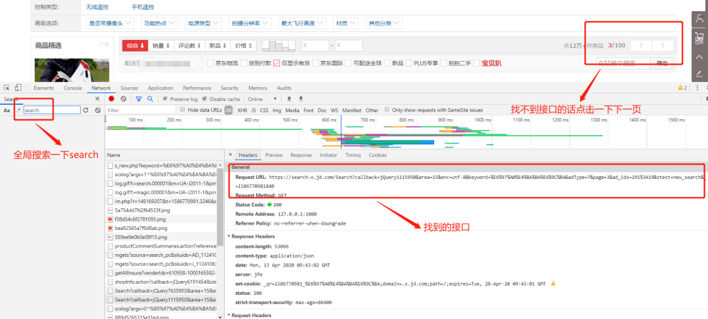Click the search text field containing 'search'
This screenshot has width=708, height=319.
[x=50, y=110]
